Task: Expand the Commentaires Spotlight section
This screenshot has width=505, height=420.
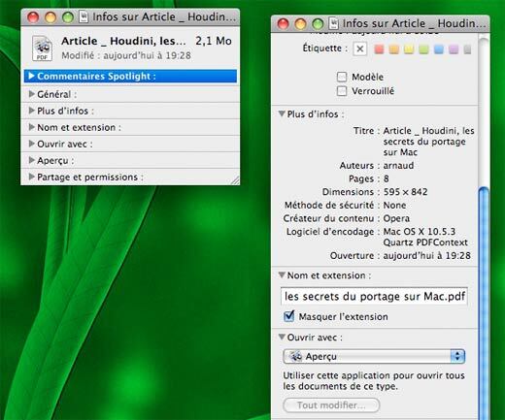Action: [x=31, y=76]
